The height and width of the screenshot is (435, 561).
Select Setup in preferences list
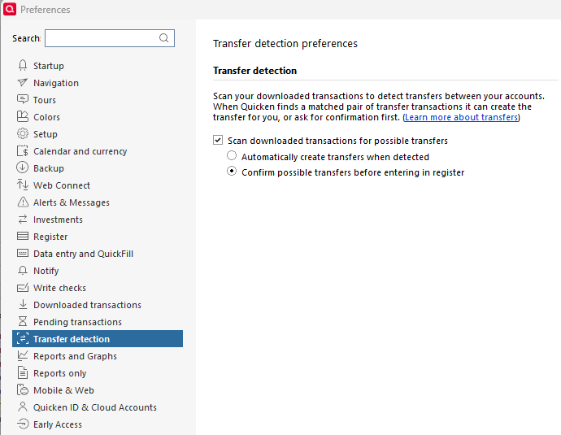coord(46,134)
